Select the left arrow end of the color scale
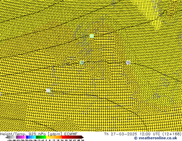 point(6,137)
